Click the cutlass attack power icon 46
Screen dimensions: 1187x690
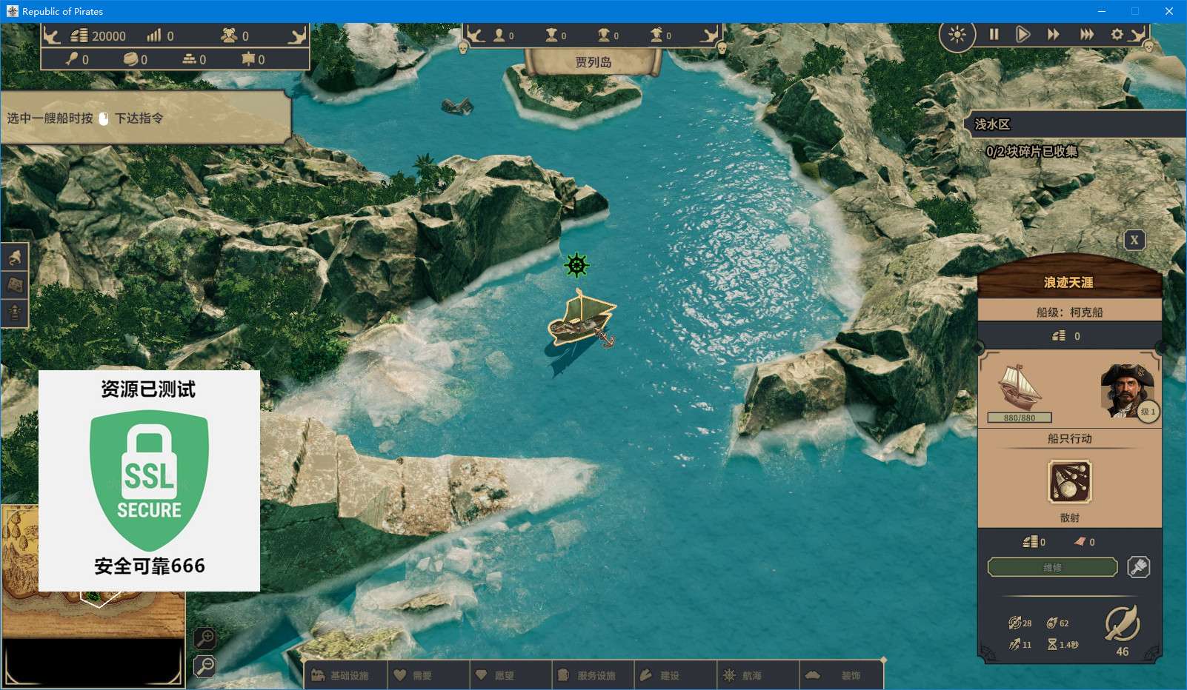point(1122,623)
